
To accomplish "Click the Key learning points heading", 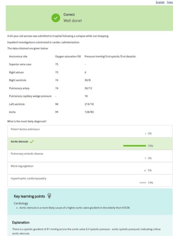I will [29, 196].
